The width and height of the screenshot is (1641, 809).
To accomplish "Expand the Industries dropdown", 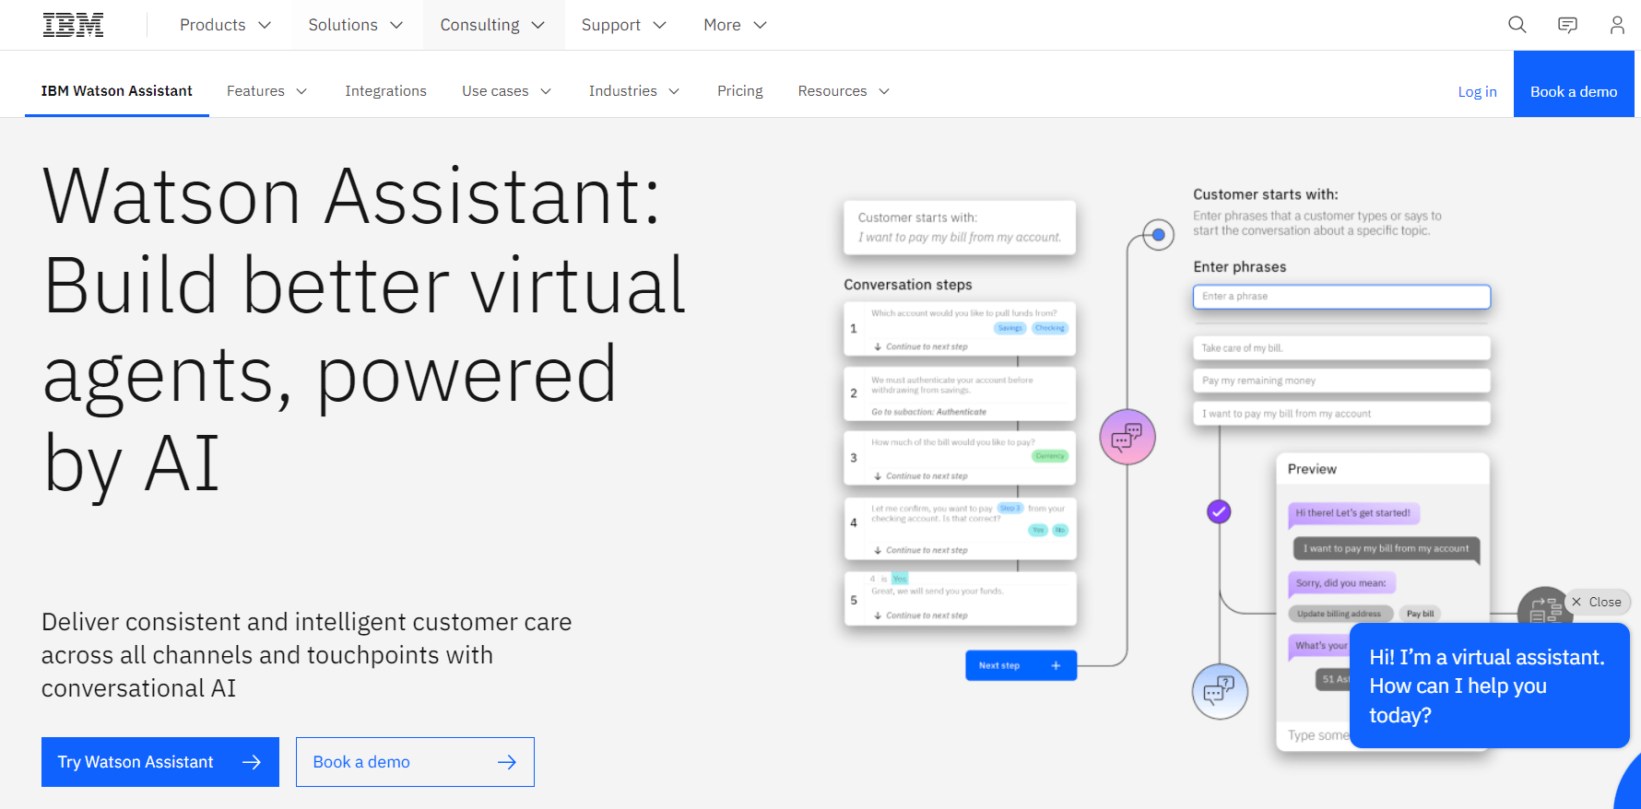I will [x=633, y=91].
